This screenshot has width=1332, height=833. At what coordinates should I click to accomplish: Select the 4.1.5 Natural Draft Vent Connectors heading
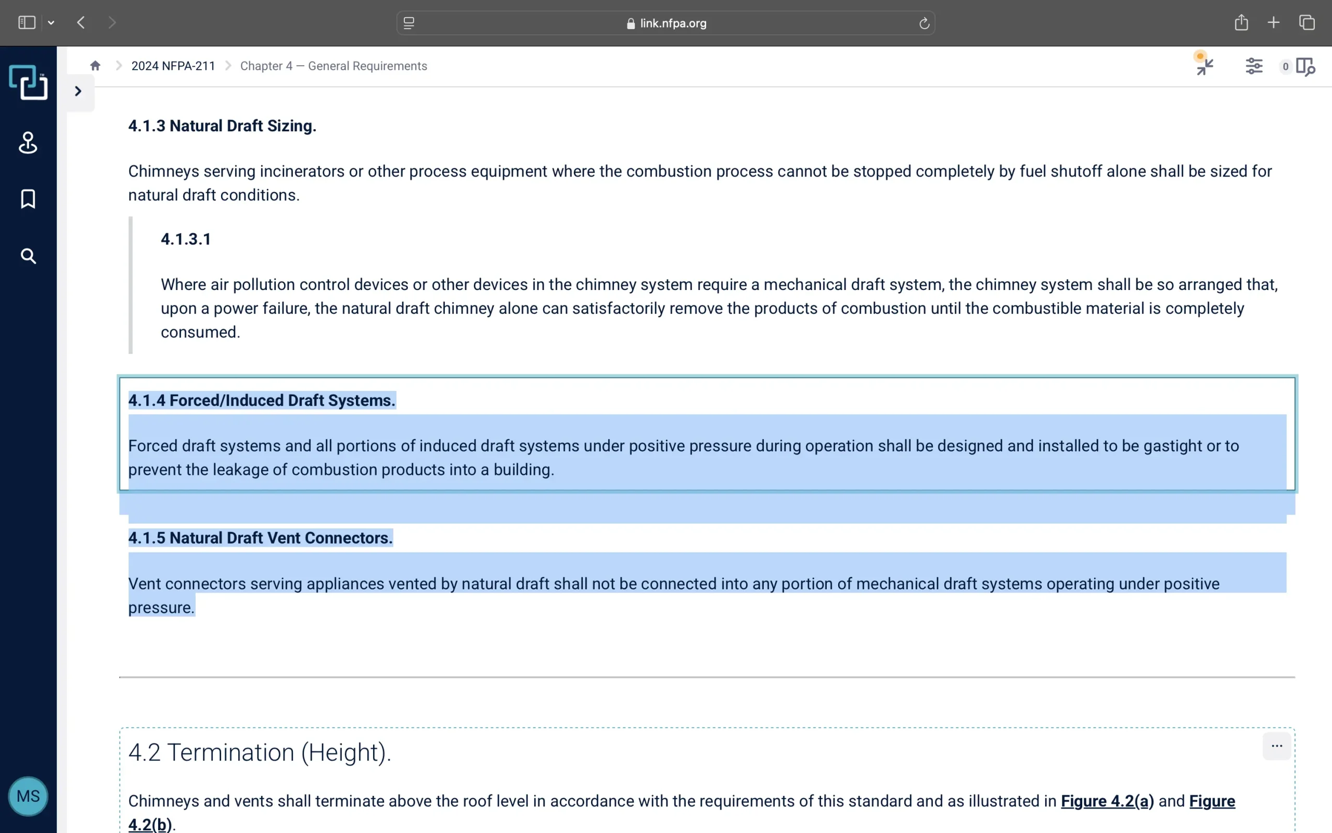coord(261,538)
